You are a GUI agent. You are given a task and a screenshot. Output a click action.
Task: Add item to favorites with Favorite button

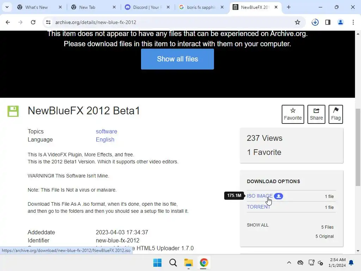coord(293,114)
